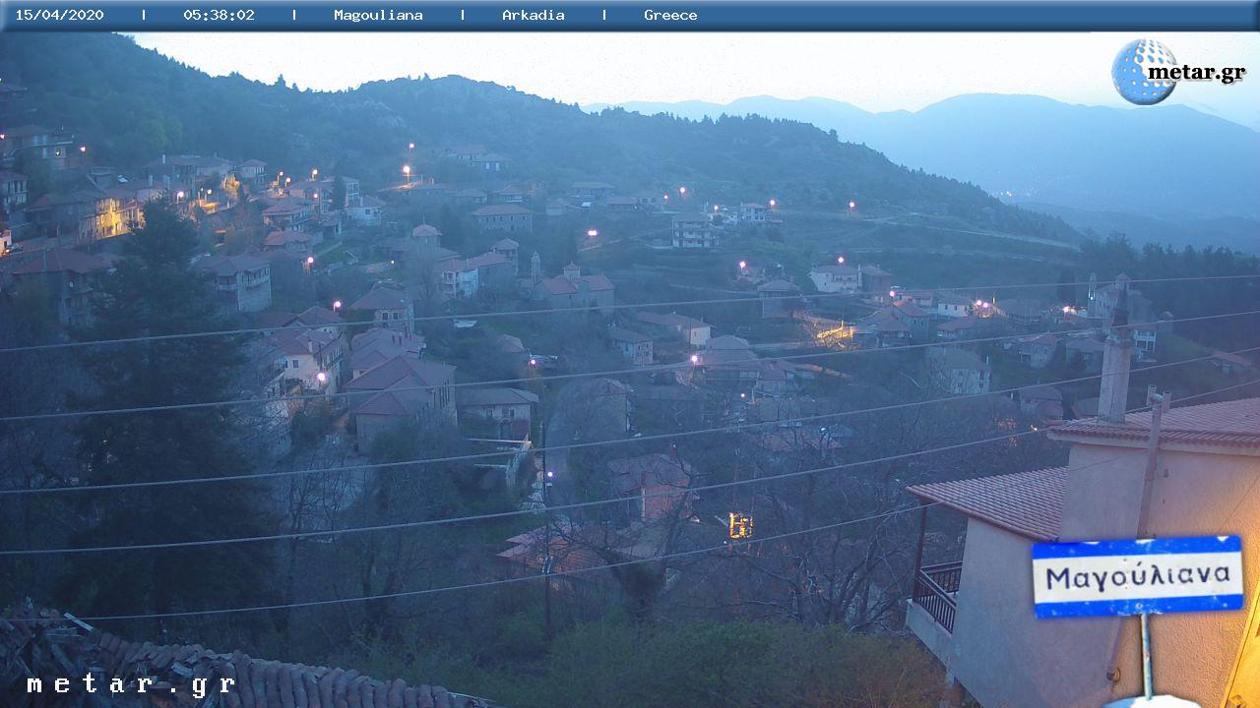This screenshot has width=1260, height=708.
Task: Click the Μαγούλιανα blue sign
Action: click(1137, 576)
